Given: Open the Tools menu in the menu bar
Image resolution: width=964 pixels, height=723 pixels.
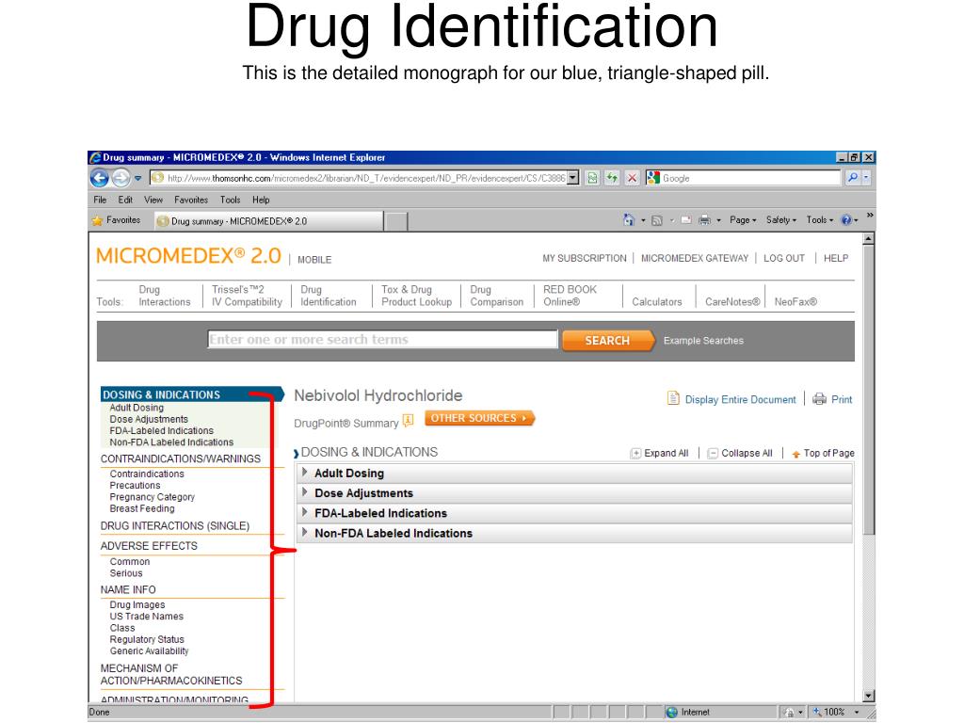Looking at the screenshot, I should pyautogui.click(x=230, y=200).
